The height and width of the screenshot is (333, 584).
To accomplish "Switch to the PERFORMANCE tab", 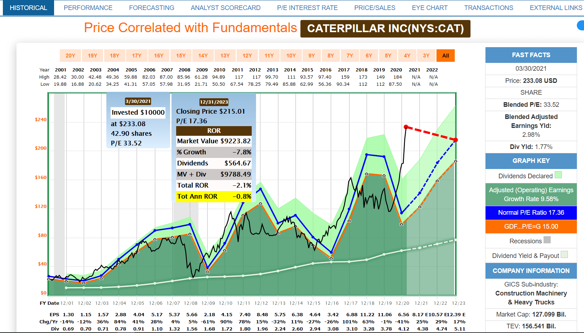I will (x=88, y=8).
